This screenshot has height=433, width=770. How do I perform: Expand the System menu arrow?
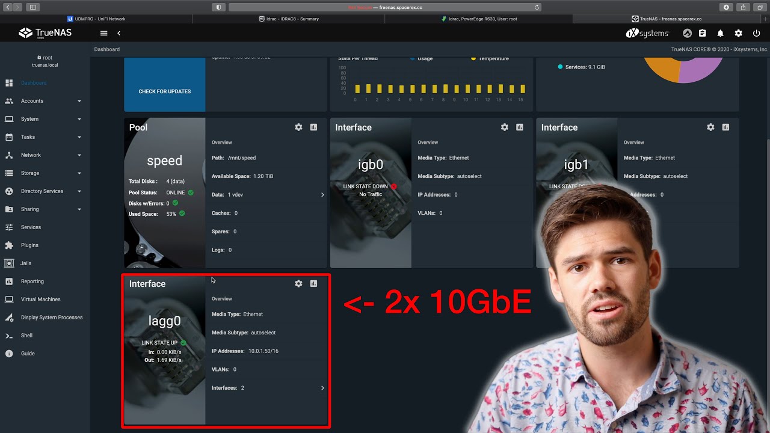(79, 119)
